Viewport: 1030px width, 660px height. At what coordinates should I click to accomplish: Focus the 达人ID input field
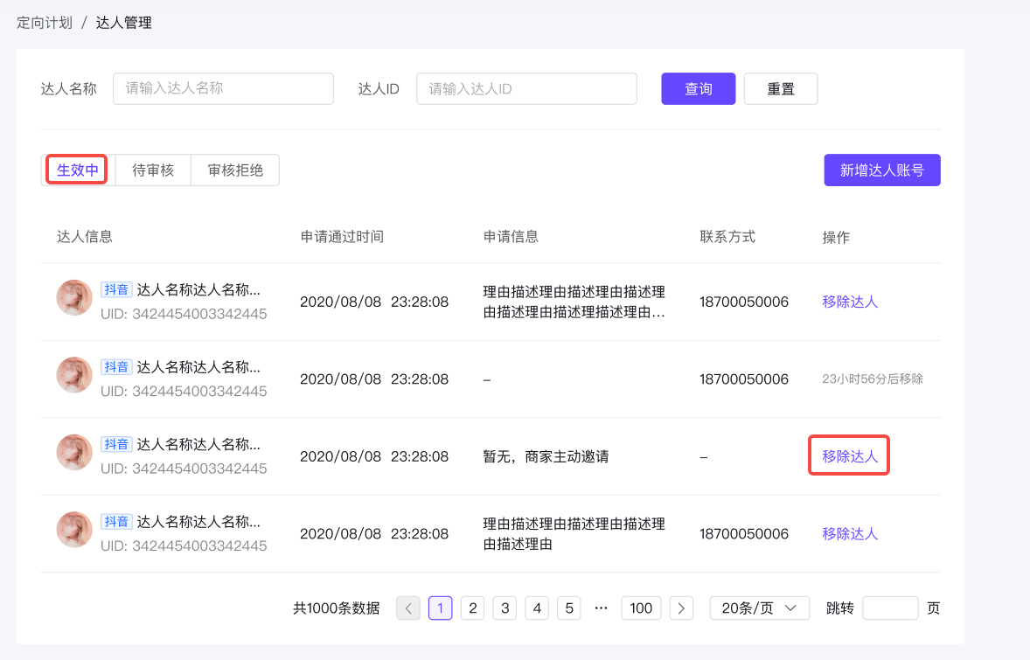pyautogui.click(x=527, y=88)
